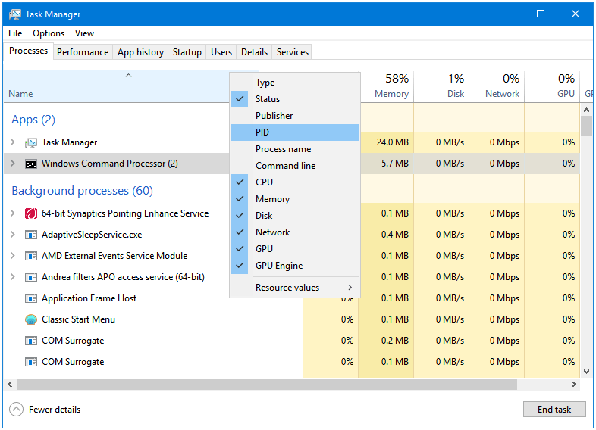Click the scroll up arrow

click(586, 110)
